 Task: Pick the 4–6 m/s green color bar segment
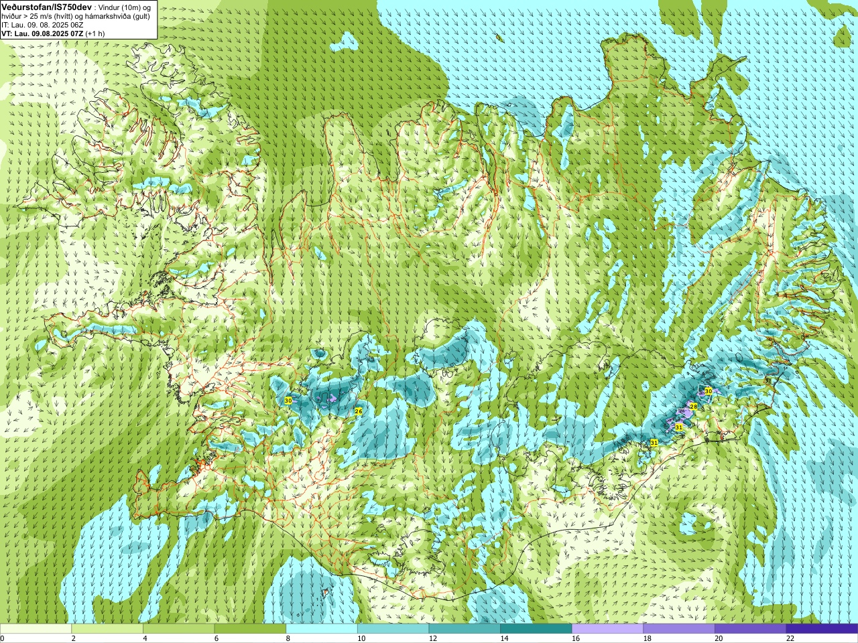point(178,629)
